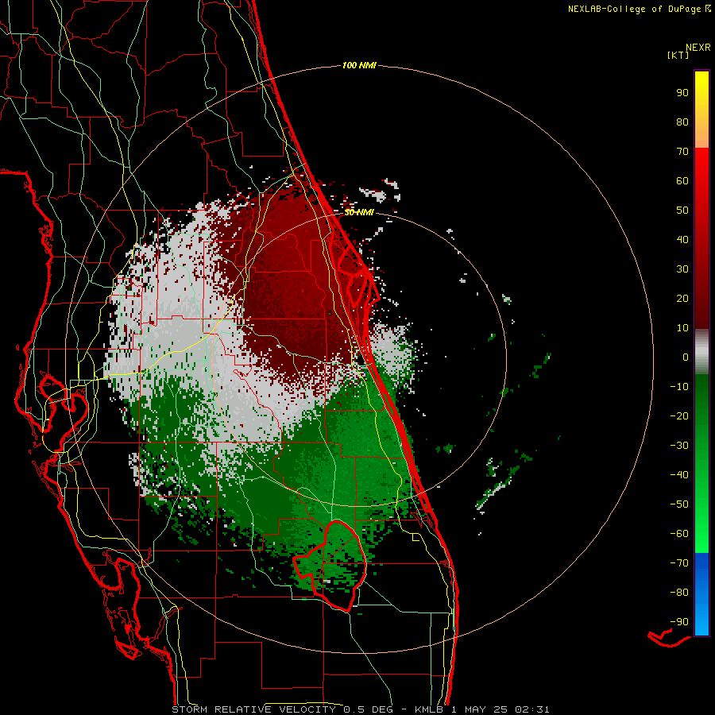715x715 pixels.
Task: Click the 40 value on the velocity scale
Action: tap(682, 239)
